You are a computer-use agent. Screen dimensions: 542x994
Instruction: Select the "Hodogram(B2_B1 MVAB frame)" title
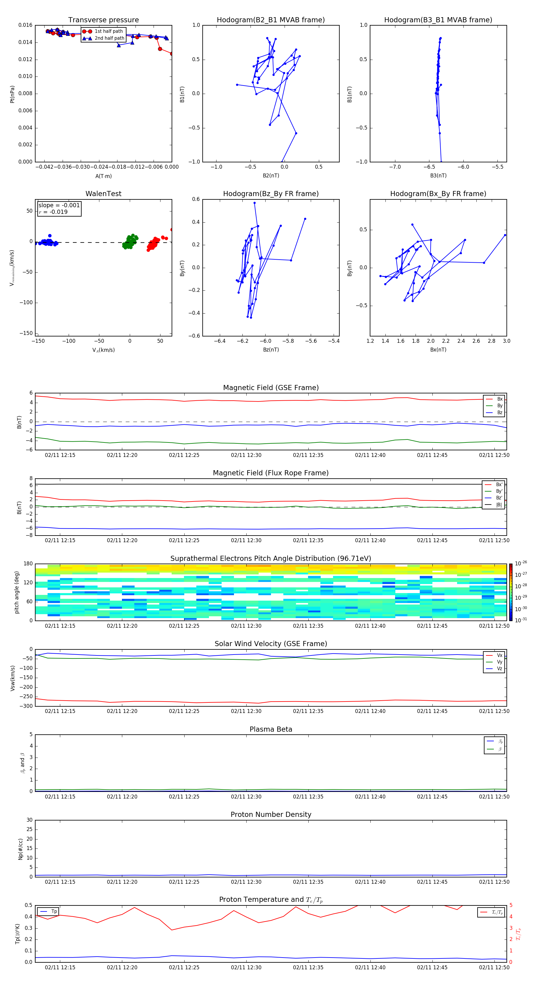pyautogui.click(x=271, y=20)
